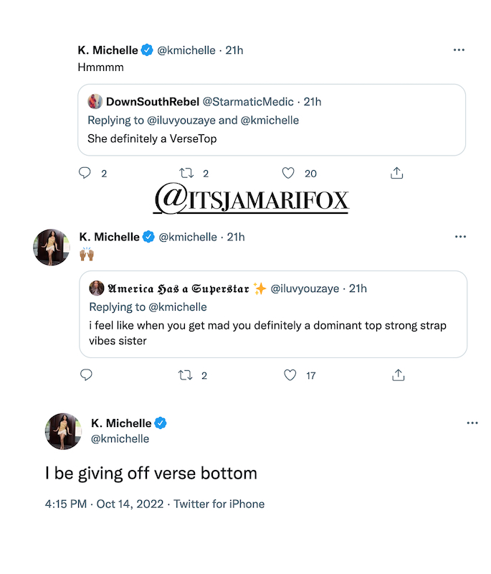Open K. Michelle's avatar on second tweet
The image size is (491, 574).
coord(52,249)
